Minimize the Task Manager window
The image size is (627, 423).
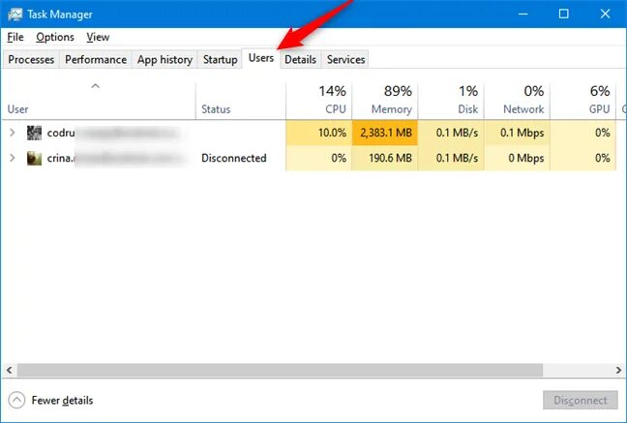523,14
